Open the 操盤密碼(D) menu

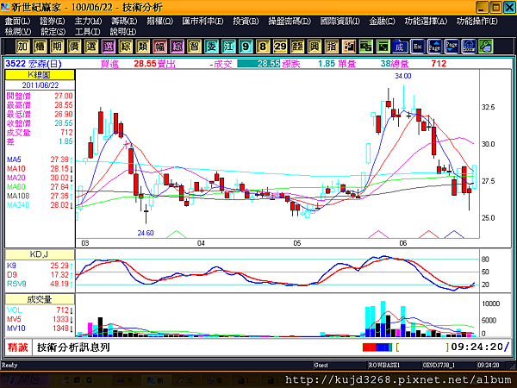tap(290, 21)
